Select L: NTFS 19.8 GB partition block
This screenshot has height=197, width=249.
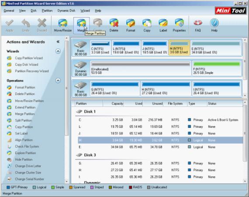point(126,48)
